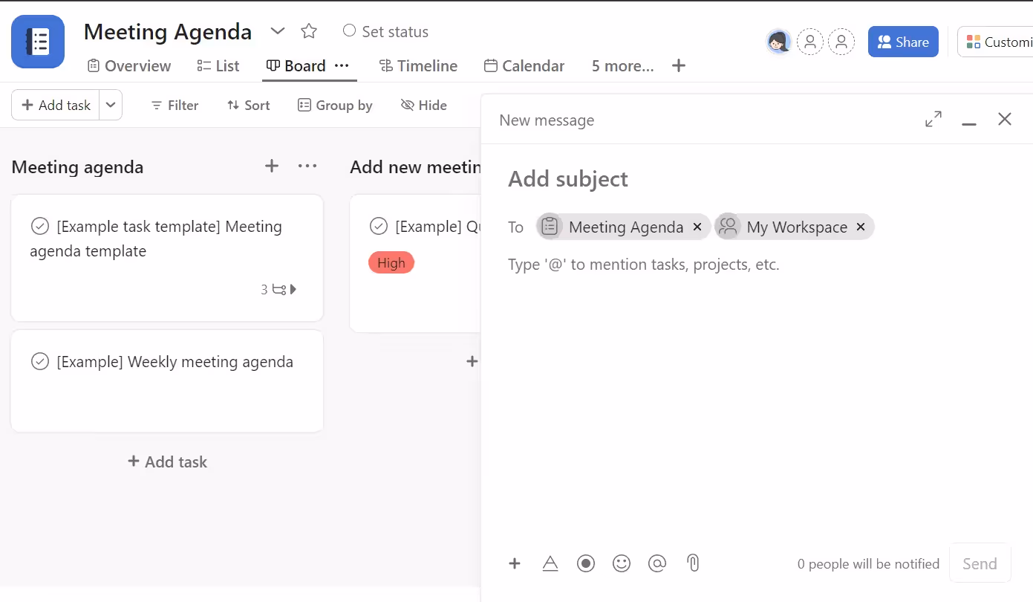
Task: Switch to the Timeline tab
Action: [x=419, y=65]
